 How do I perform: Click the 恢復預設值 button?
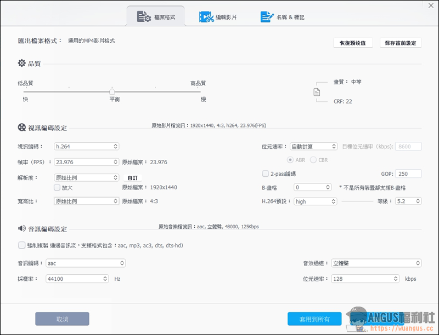pos(353,43)
